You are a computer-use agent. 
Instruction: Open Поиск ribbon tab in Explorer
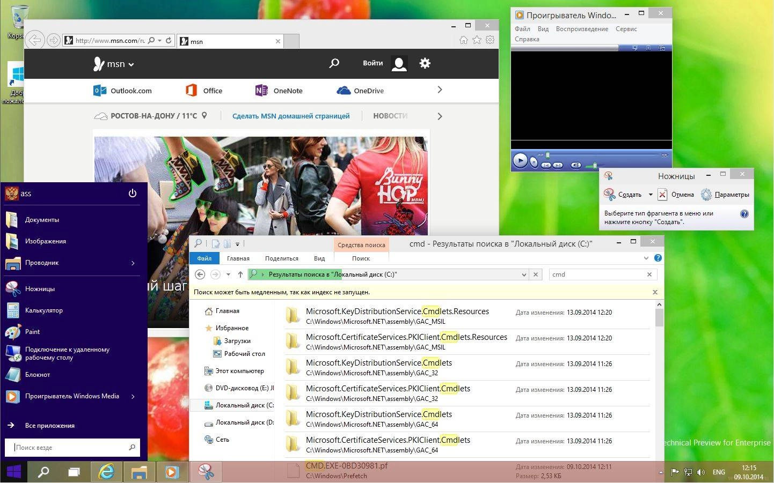click(x=361, y=258)
